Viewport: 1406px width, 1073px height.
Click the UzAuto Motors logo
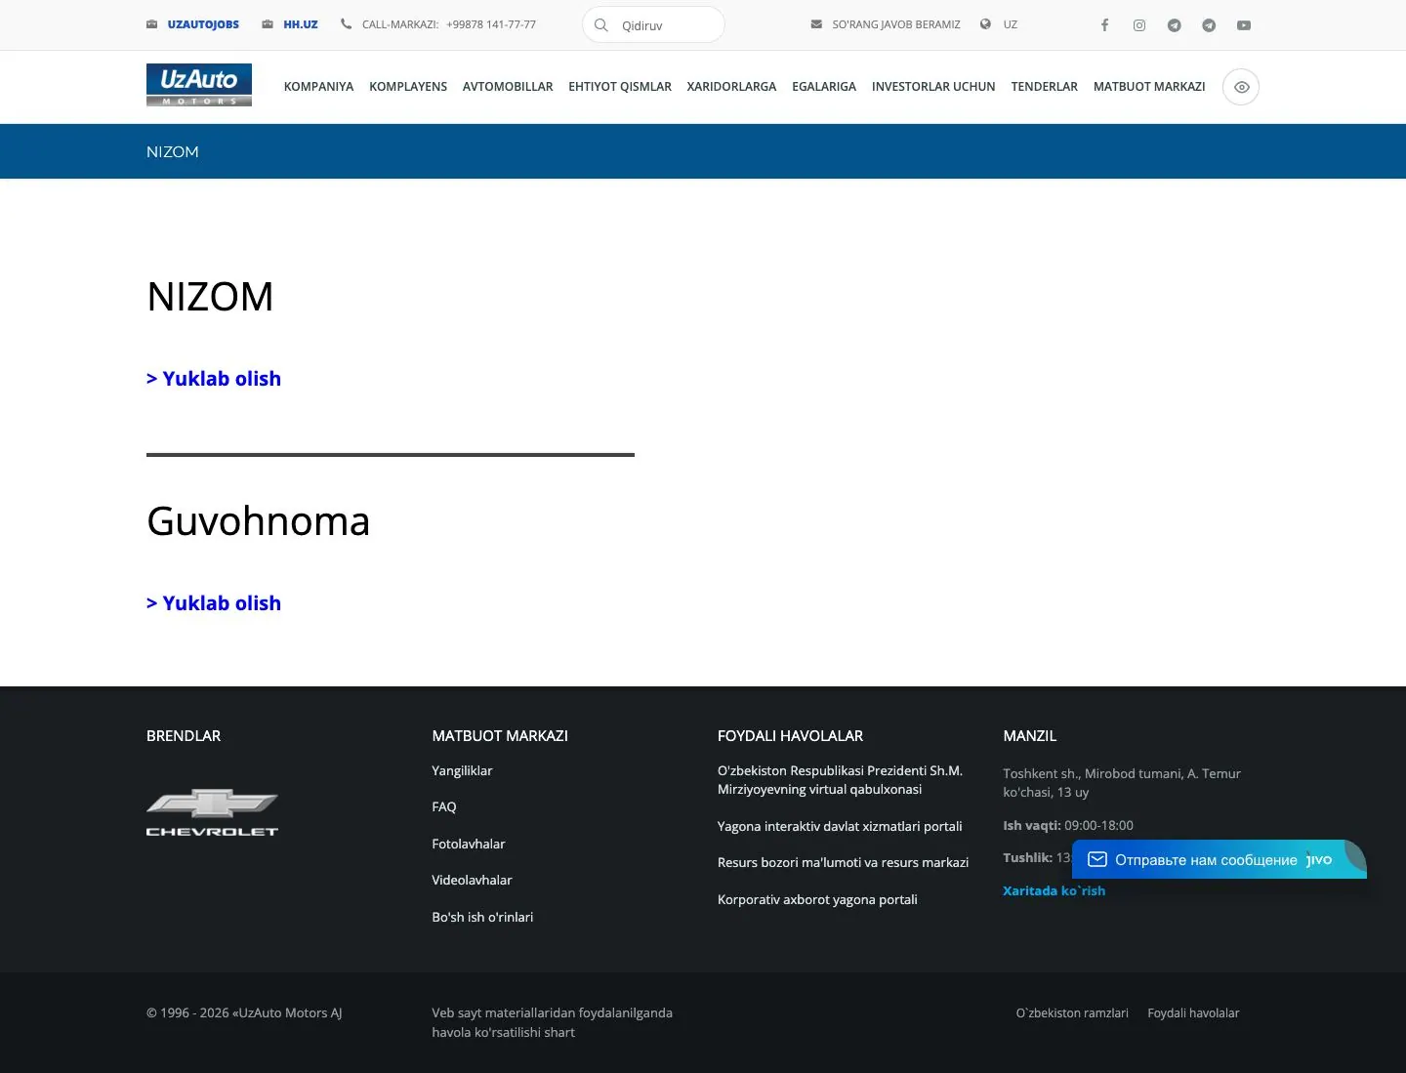click(x=199, y=85)
